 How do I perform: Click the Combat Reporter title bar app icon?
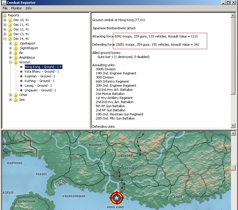pyautogui.click(x=4, y=3)
